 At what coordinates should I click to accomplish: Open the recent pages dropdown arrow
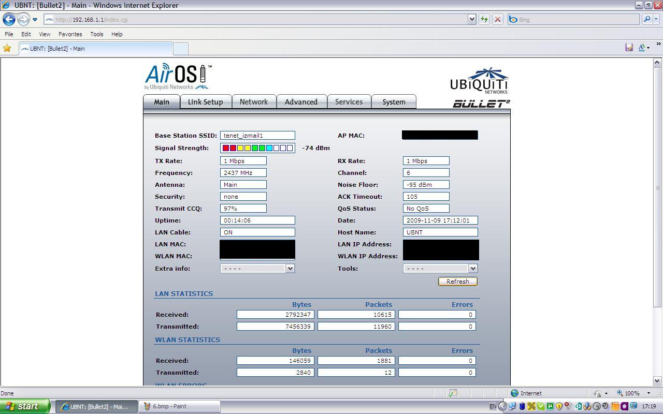point(35,20)
